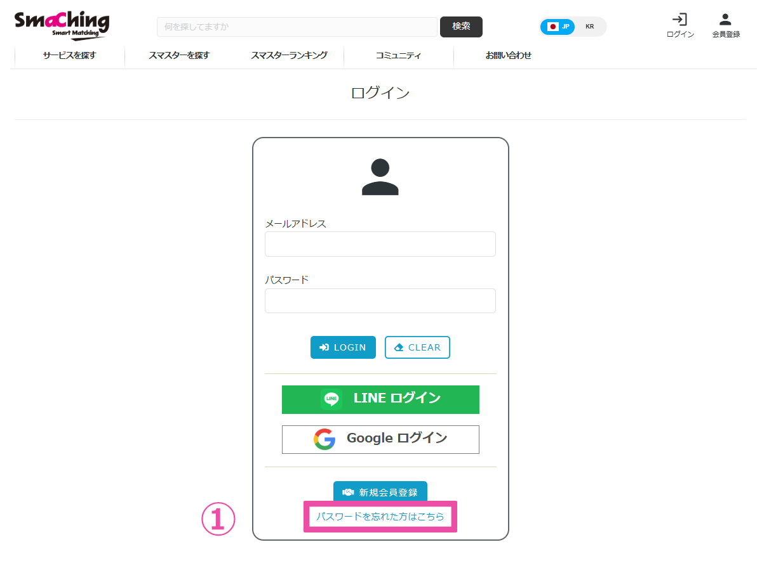Click the Google G icon

point(324,439)
